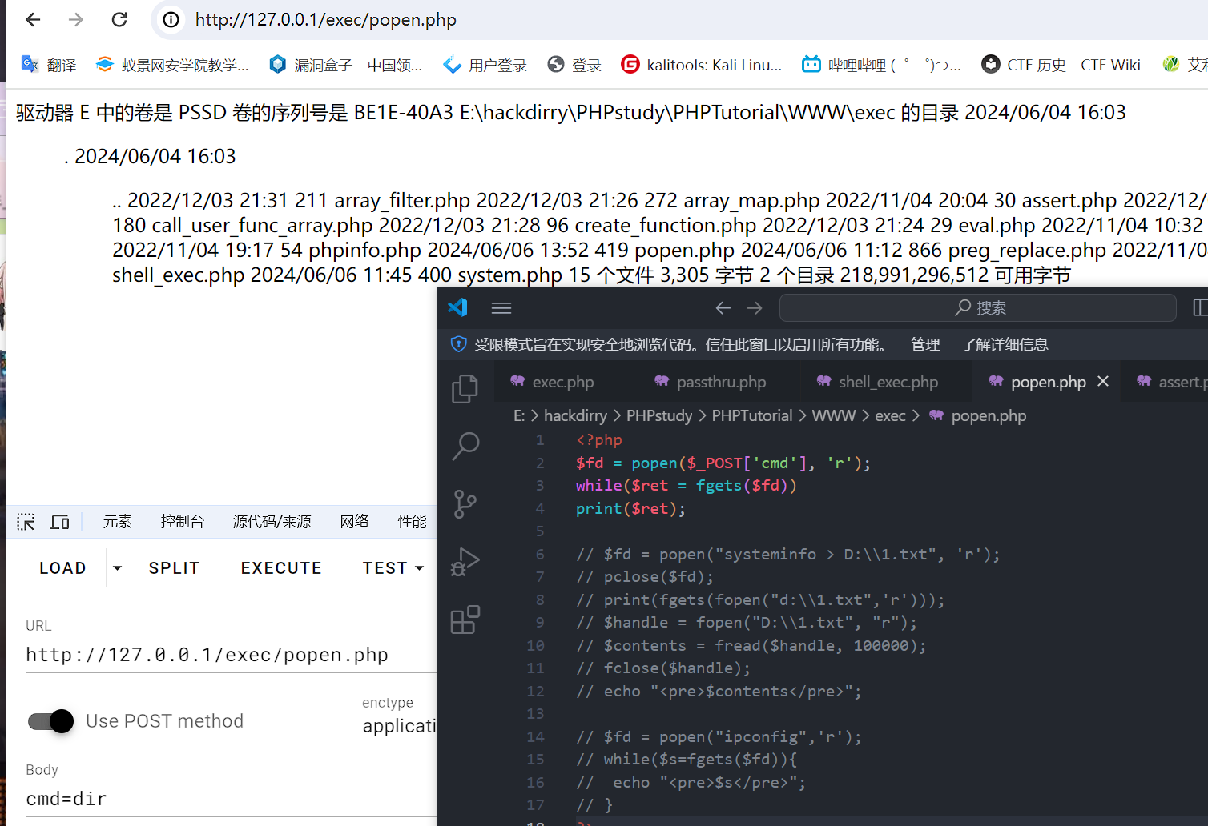The image size is (1208, 826).
Task: Open the 漏洞盒子 bookmark
Action: tap(346, 65)
